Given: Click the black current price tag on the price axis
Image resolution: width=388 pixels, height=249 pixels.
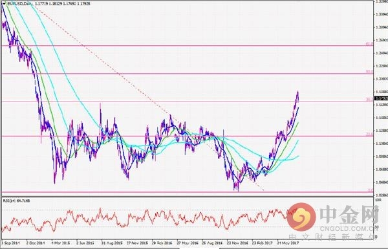Looking at the screenshot, I should click(382, 98).
